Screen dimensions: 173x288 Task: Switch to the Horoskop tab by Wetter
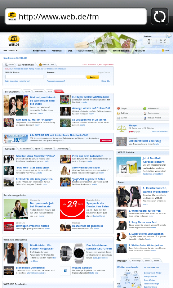point(136,261)
